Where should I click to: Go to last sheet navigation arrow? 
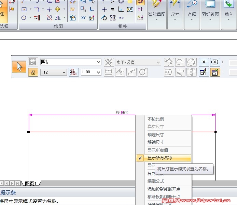tap(18, 183)
